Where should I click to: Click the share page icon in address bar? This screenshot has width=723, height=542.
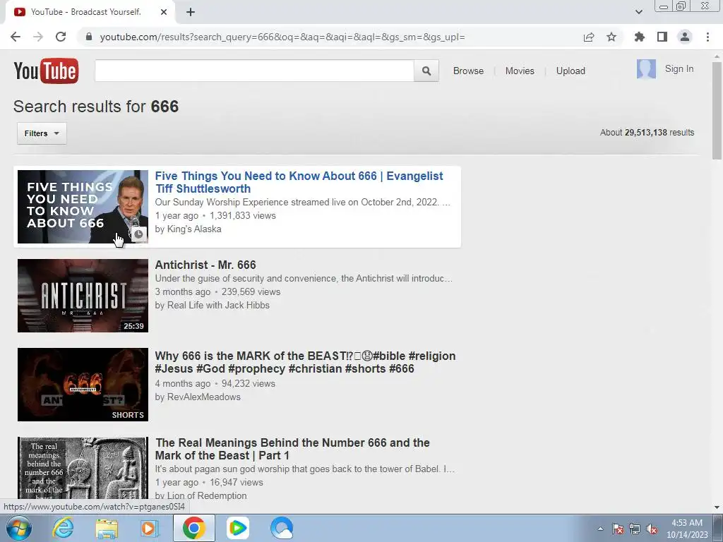(588, 37)
